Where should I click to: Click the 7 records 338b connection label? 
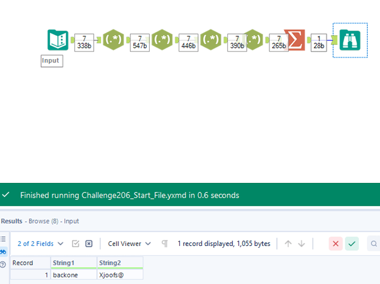tap(84, 43)
